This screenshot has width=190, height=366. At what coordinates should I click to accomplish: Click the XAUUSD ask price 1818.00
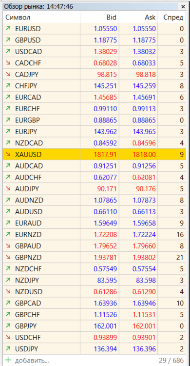click(144, 155)
